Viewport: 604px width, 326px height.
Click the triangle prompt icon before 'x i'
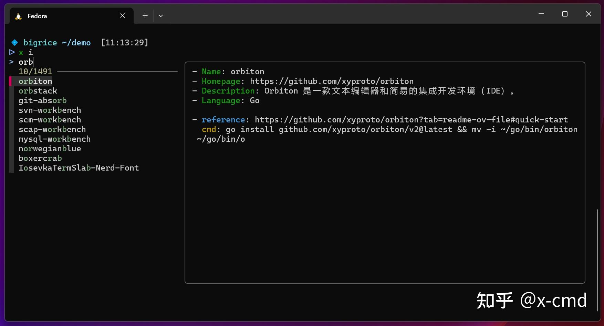click(x=12, y=52)
